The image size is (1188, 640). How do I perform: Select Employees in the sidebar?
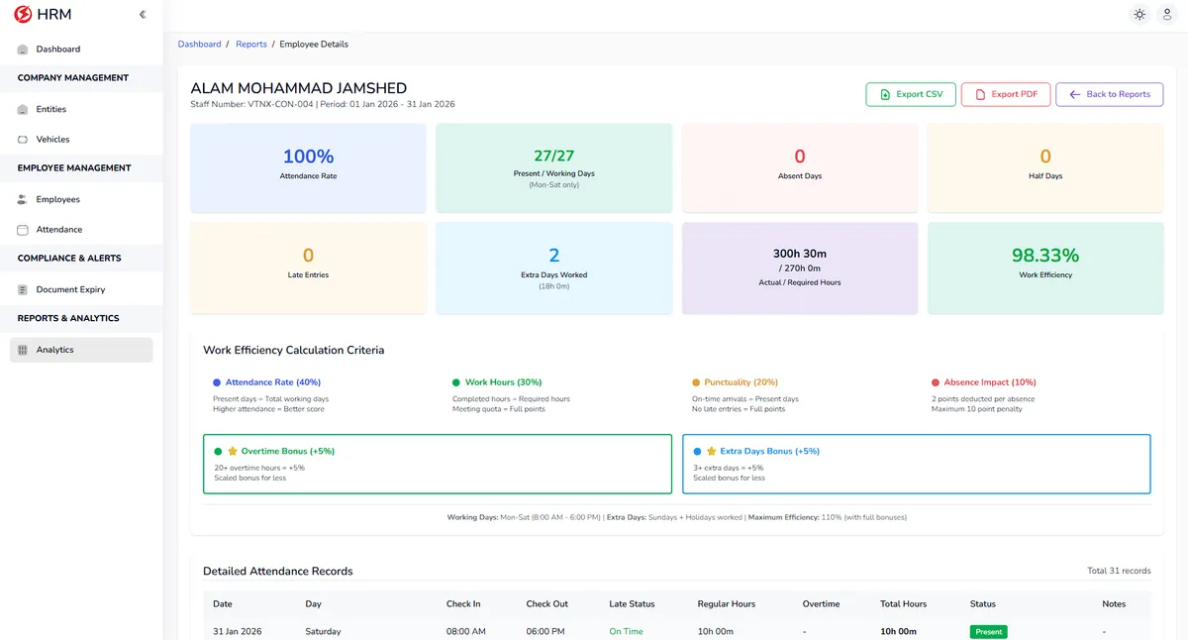point(81,200)
